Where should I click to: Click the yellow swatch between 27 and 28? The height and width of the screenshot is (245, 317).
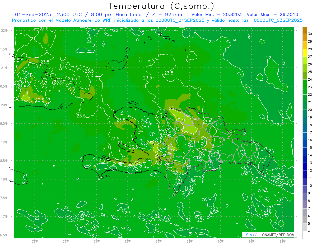(305, 53)
